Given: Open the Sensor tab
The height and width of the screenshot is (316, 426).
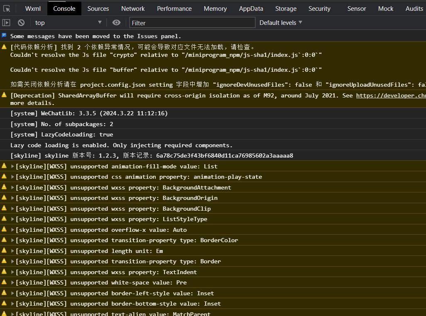Looking at the screenshot, I should click(356, 9).
